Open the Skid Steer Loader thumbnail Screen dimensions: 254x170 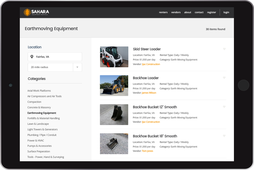tap(114, 57)
